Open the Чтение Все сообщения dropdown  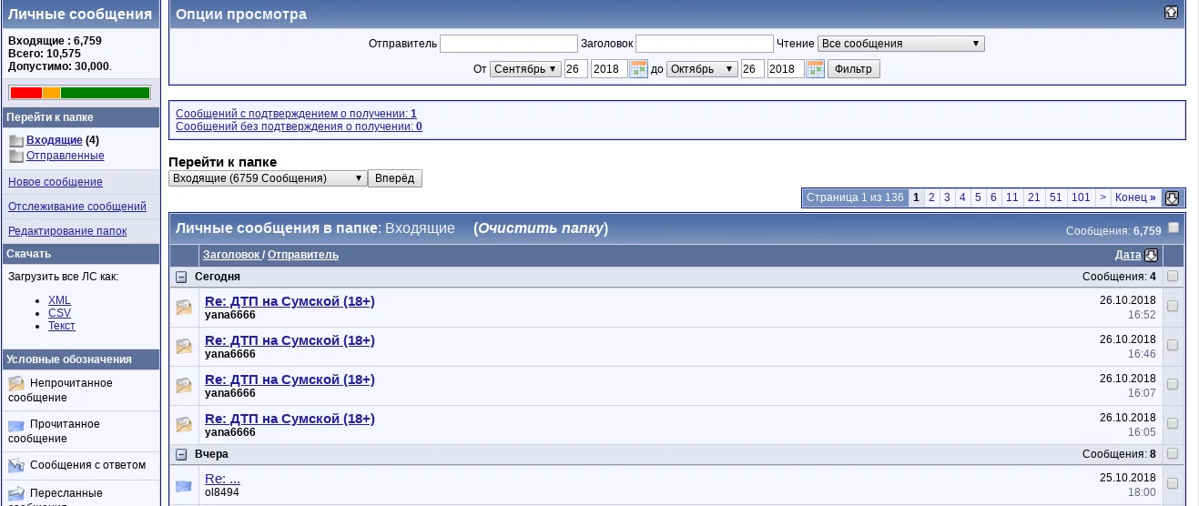[901, 44]
